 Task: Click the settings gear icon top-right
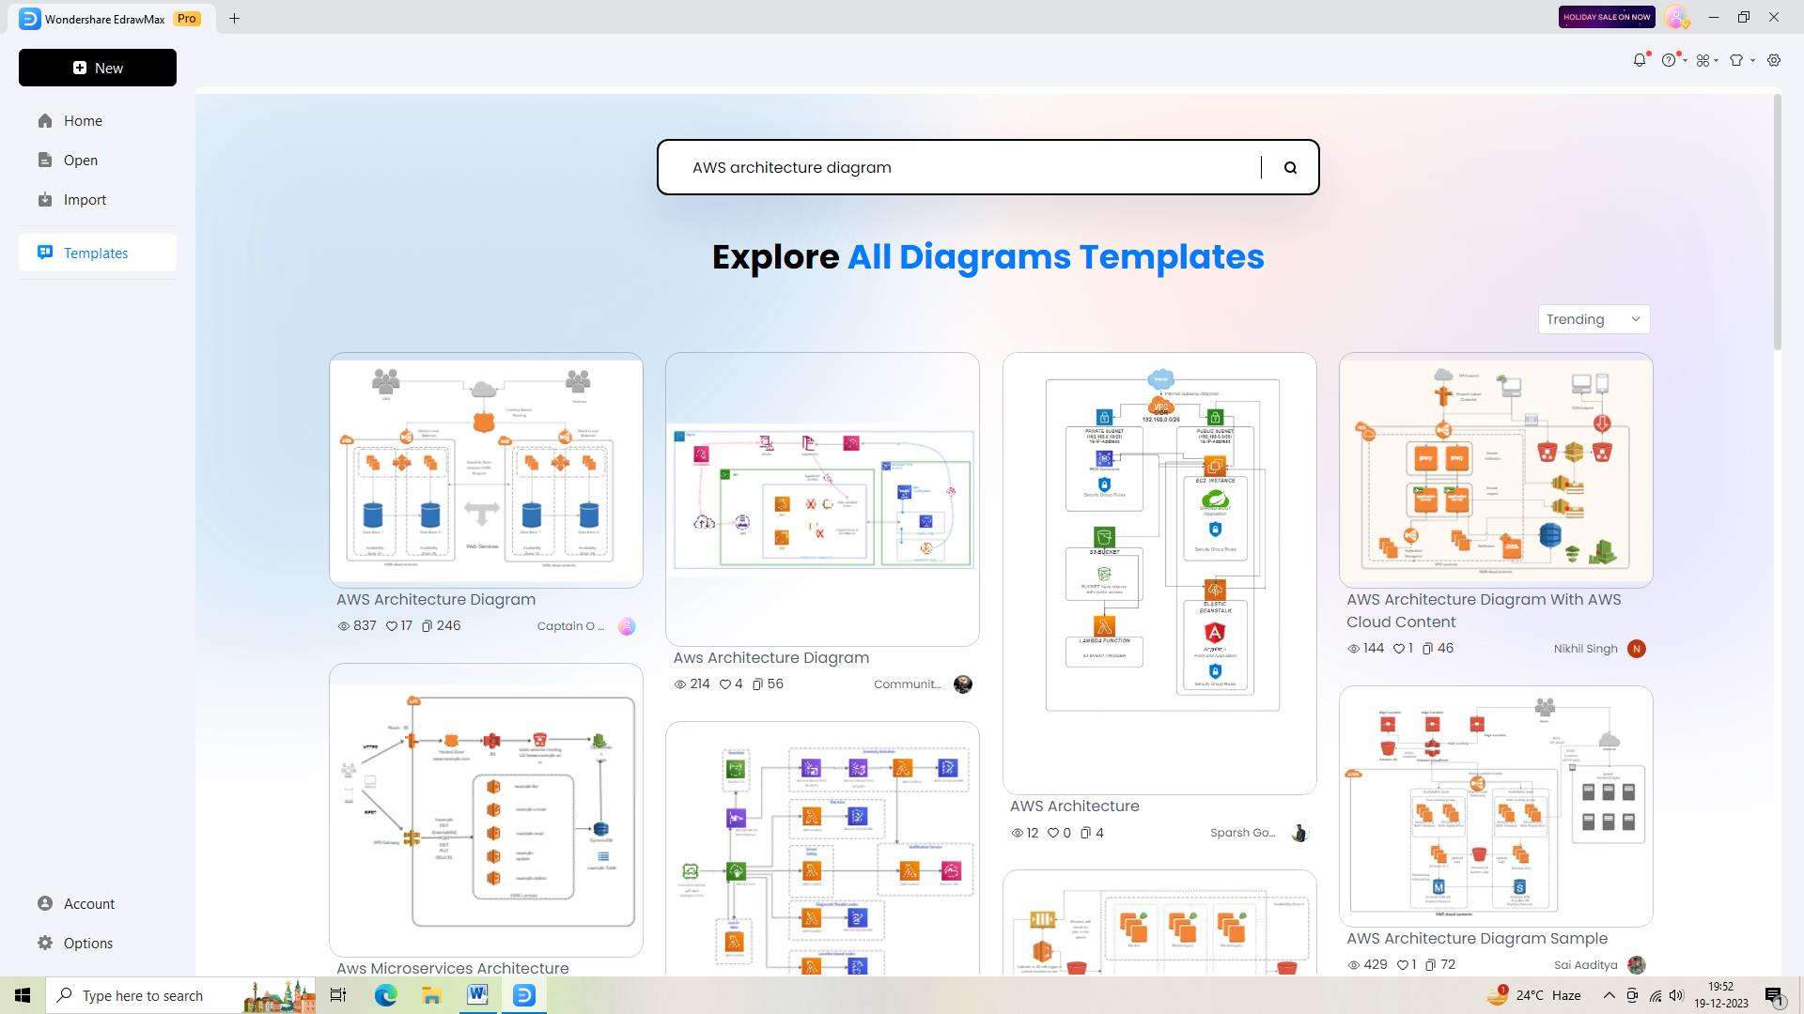(1774, 59)
